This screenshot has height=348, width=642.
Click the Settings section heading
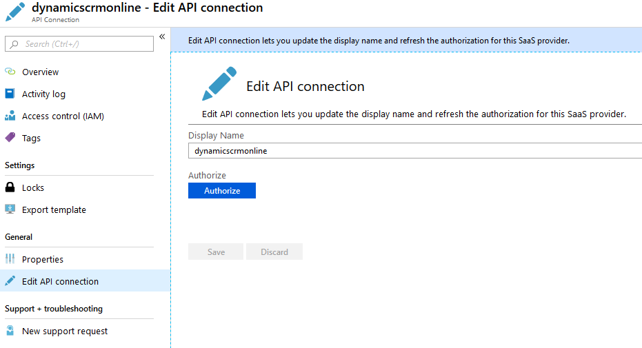point(19,165)
